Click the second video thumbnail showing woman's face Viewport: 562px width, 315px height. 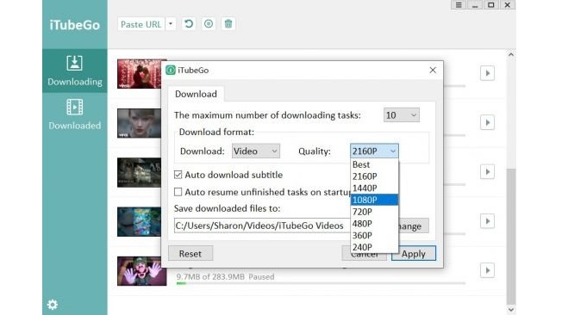(x=139, y=123)
